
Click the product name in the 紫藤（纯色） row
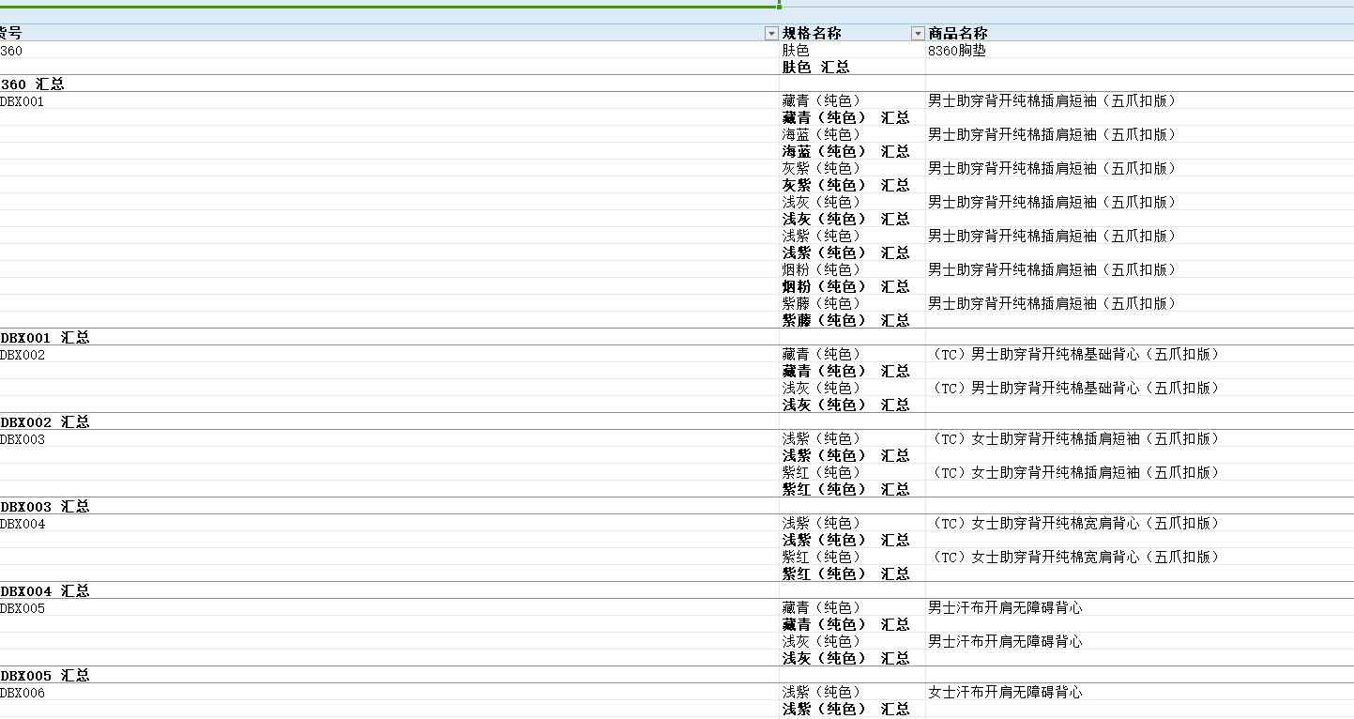(1052, 304)
